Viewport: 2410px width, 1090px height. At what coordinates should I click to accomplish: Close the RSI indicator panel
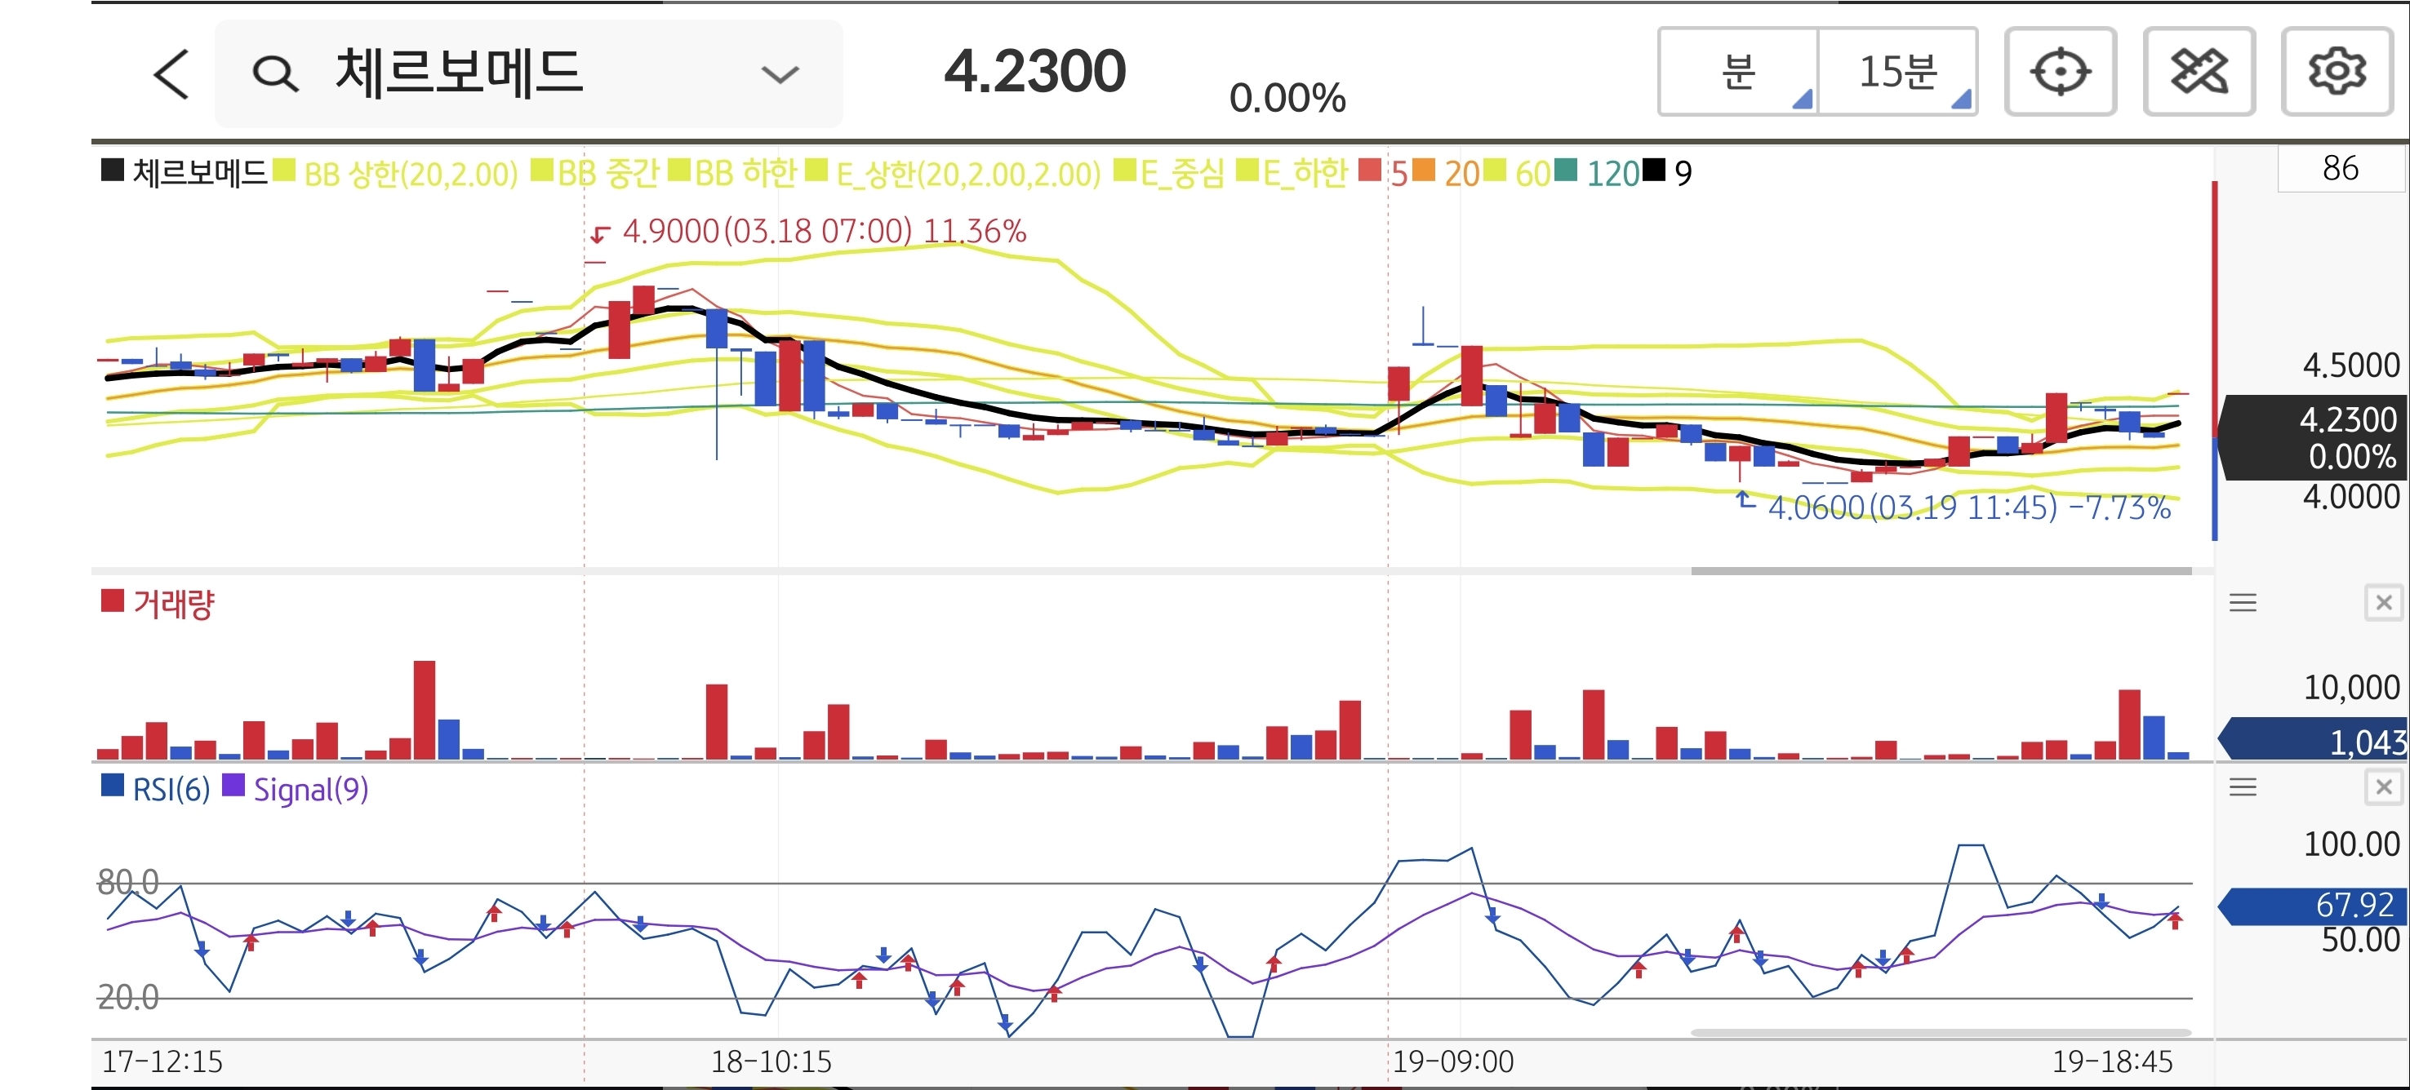click(2383, 787)
